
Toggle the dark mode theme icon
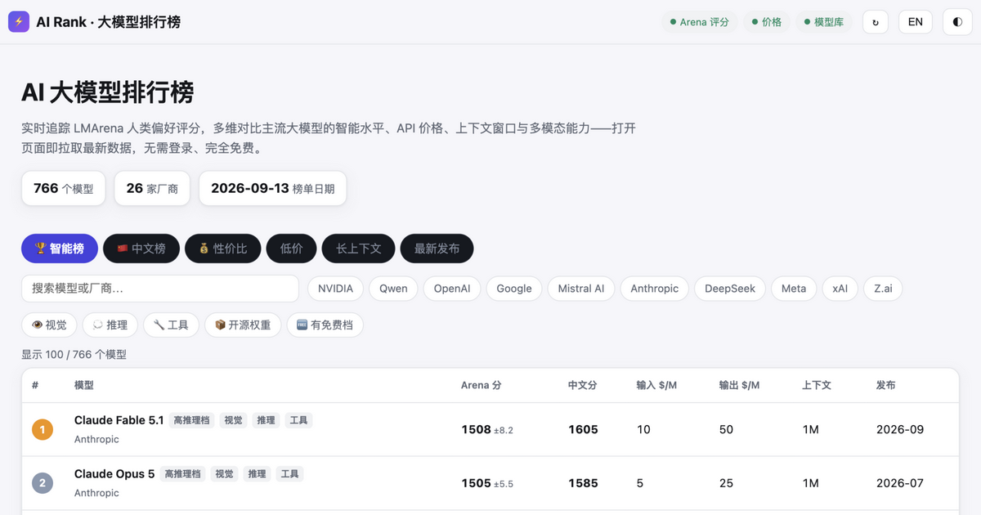click(958, 22)
